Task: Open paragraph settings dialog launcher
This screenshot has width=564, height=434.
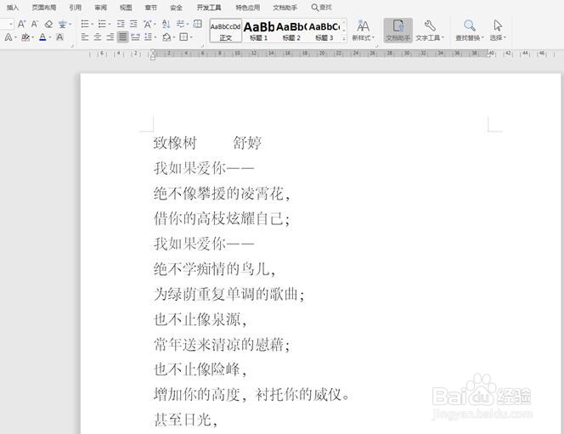Action: 202,46
